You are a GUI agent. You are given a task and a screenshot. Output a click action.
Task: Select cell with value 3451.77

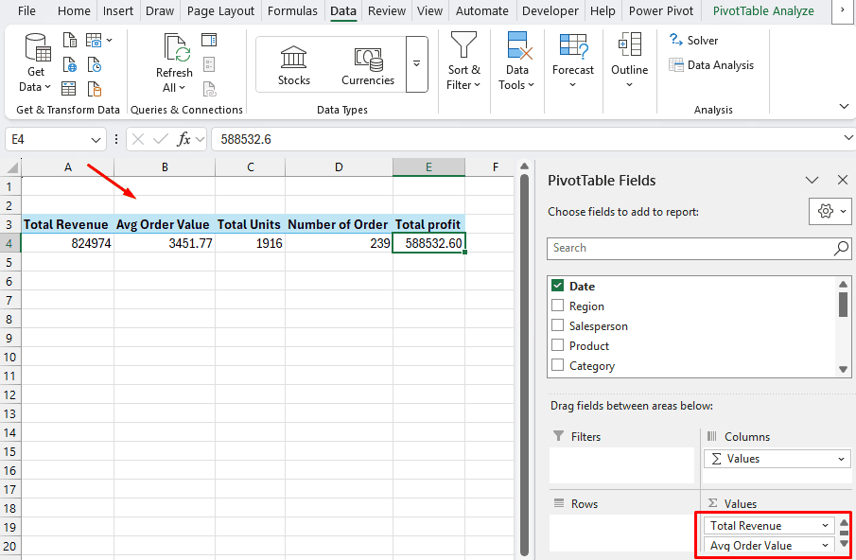[165, 243]
